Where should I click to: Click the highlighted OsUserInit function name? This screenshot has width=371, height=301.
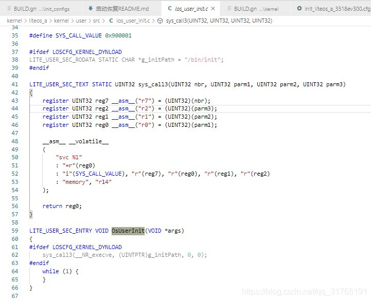coord(128,231)
